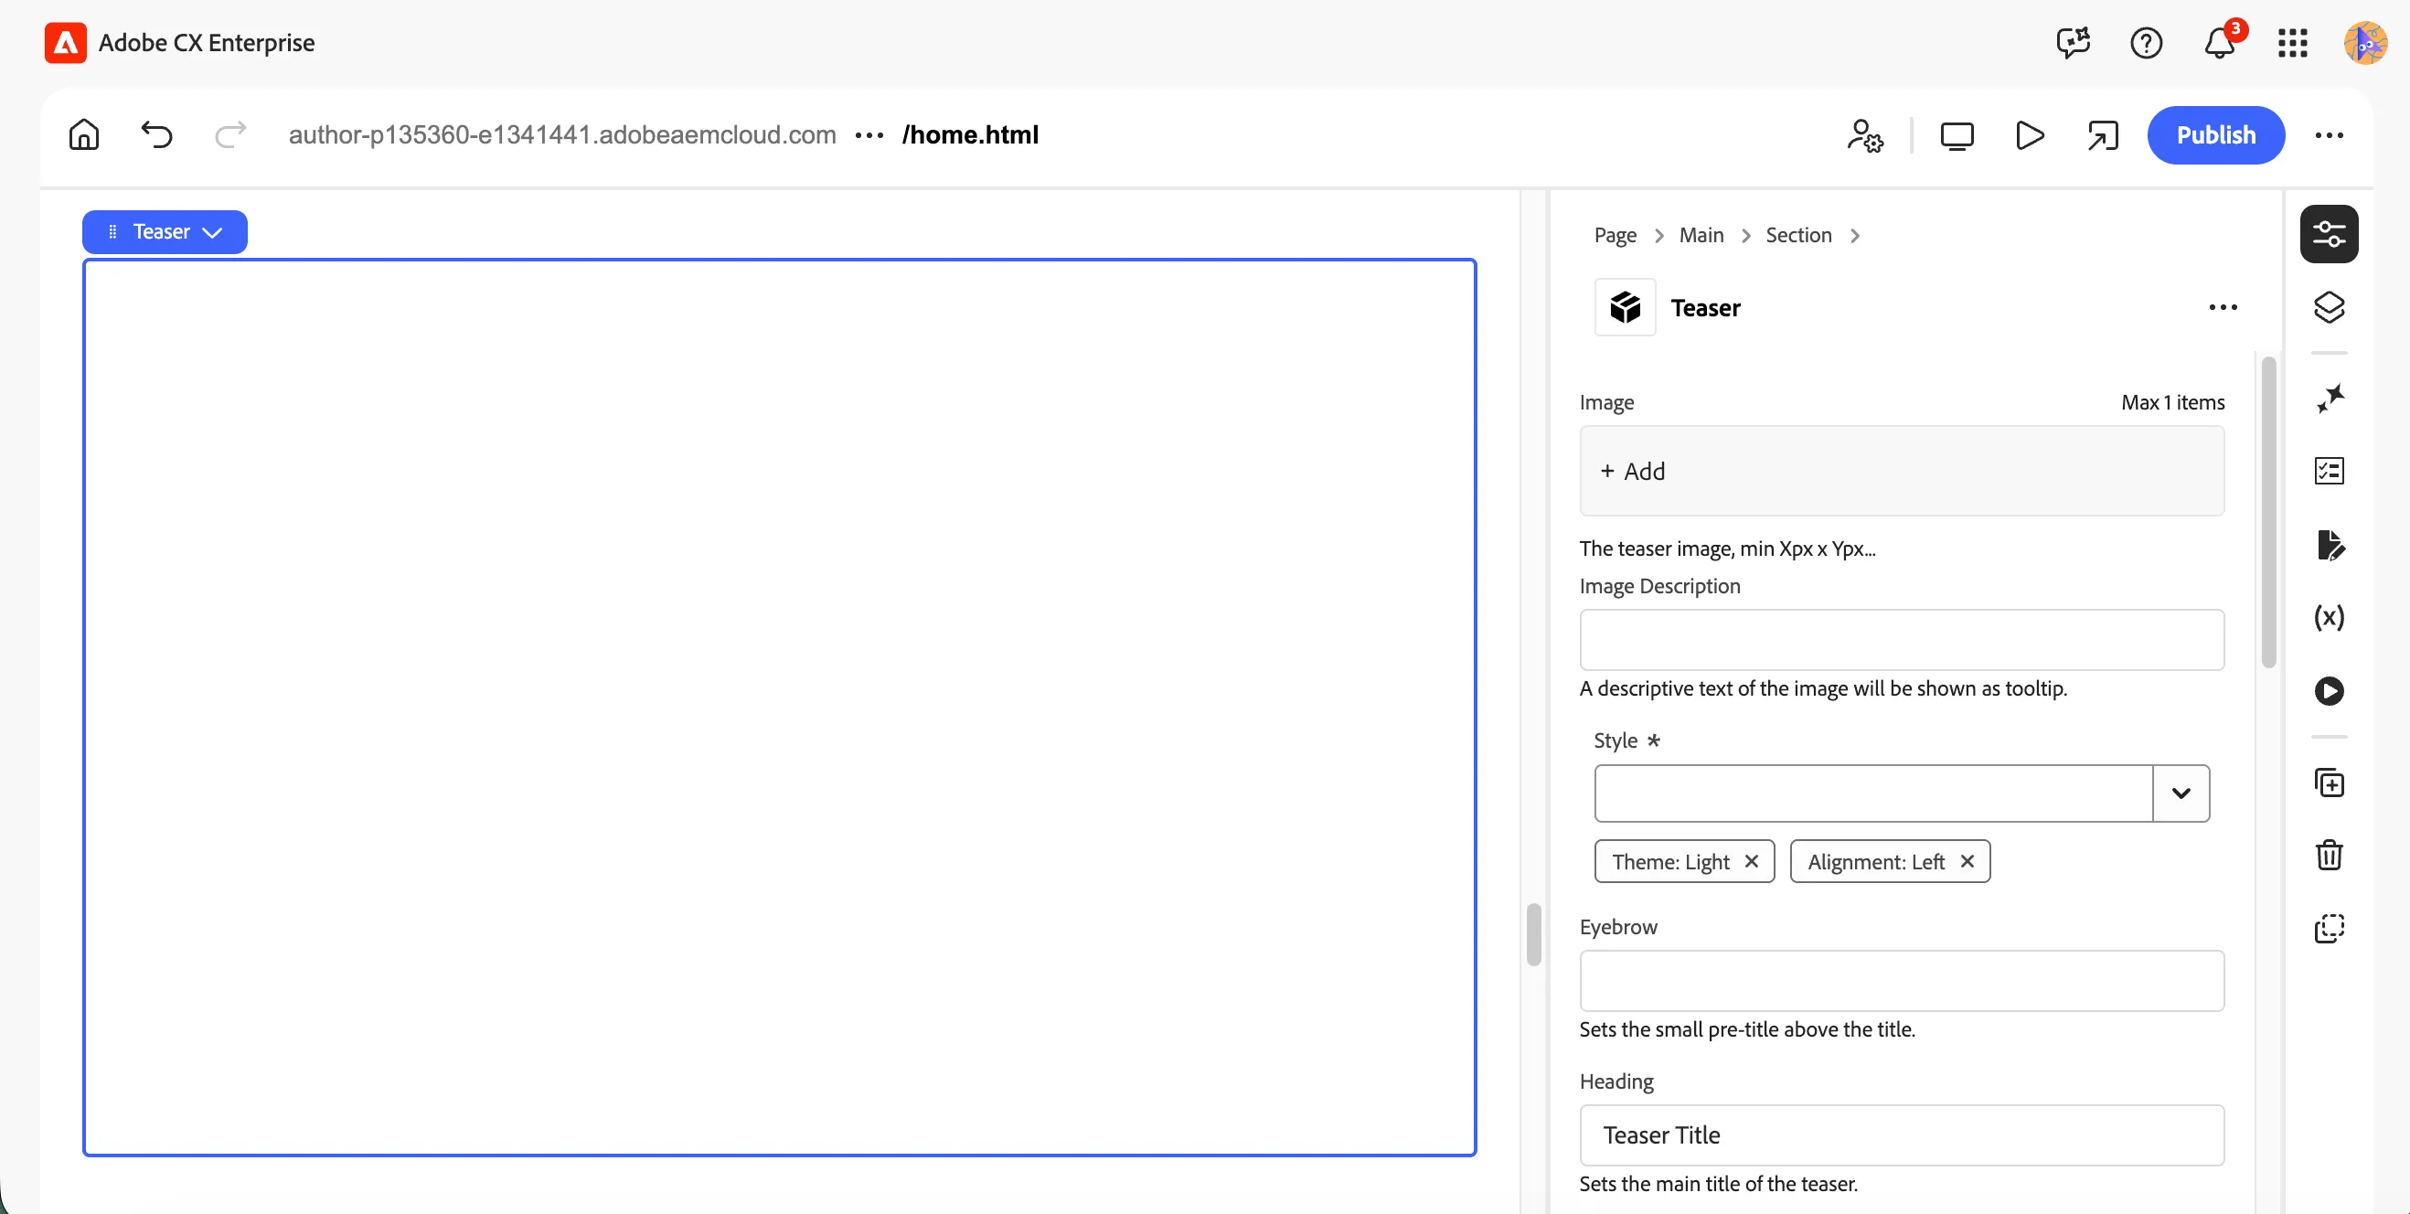Open the generate variations sparkle icon
The height and width of the screenshot is (1214, 2410).
tap(2329, 399)
